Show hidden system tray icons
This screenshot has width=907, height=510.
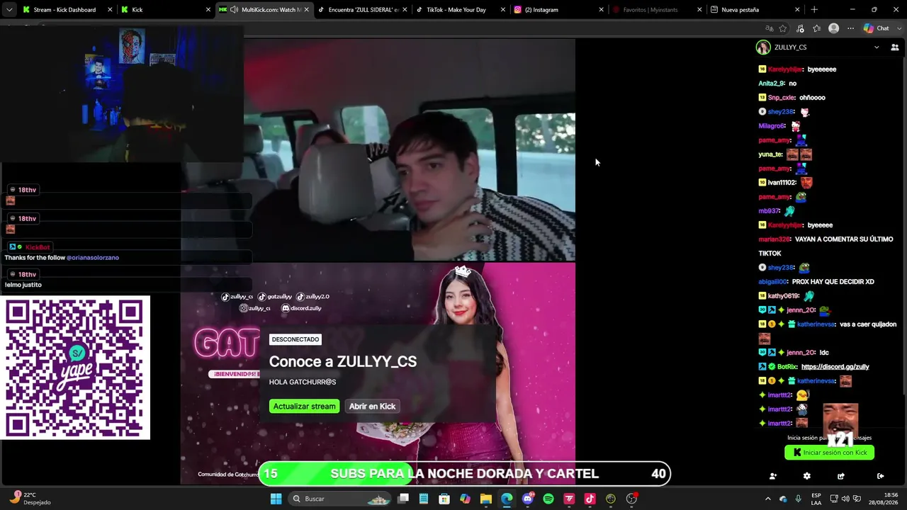767,499
